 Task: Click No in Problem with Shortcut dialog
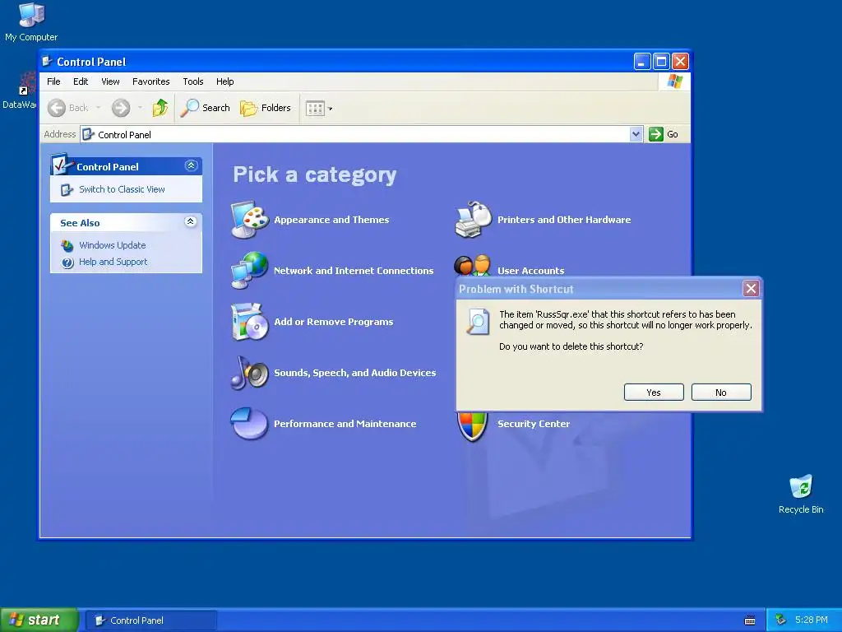pos(720,393)
